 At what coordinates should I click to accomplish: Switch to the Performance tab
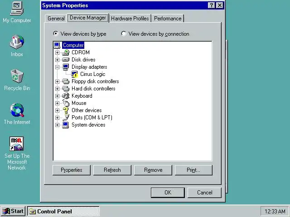click(168, 19)
